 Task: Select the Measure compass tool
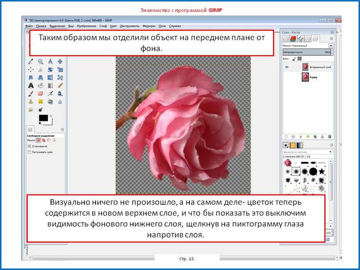(x=50, y=62)
